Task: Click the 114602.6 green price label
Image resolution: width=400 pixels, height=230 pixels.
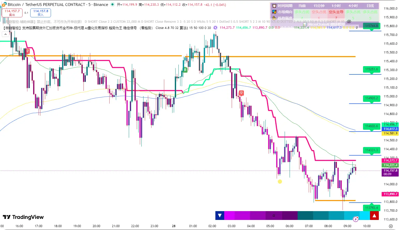Action: (x=372, y=126)
